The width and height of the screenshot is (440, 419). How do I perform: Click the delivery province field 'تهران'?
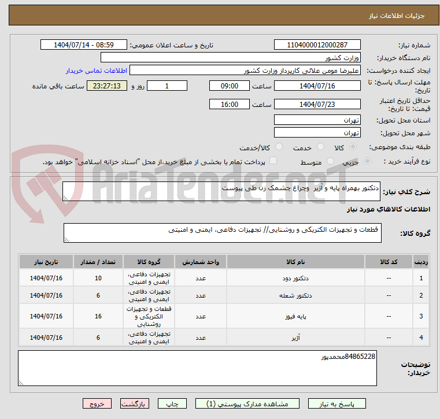pos(317,120)
